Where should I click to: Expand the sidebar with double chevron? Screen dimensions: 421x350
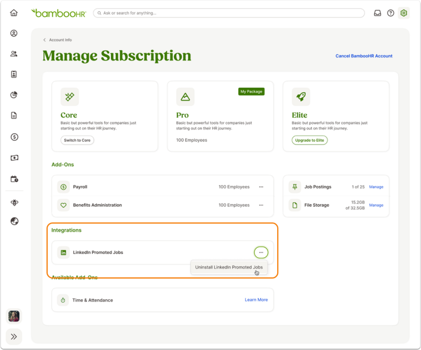[x=14, y=337]
